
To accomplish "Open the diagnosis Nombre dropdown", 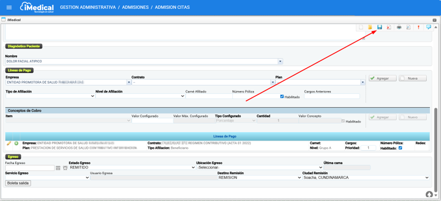I will [280, 61].
